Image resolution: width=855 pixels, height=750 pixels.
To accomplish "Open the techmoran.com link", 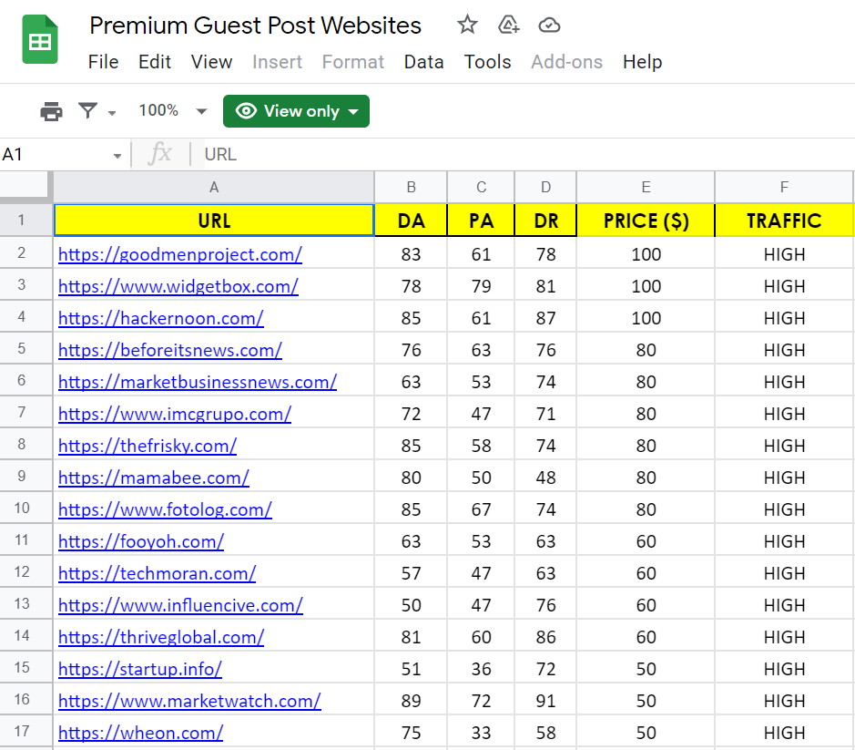I will pyautogui.click(x=157, y=573).
